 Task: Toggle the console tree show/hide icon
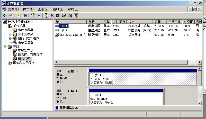coord(25,15)
